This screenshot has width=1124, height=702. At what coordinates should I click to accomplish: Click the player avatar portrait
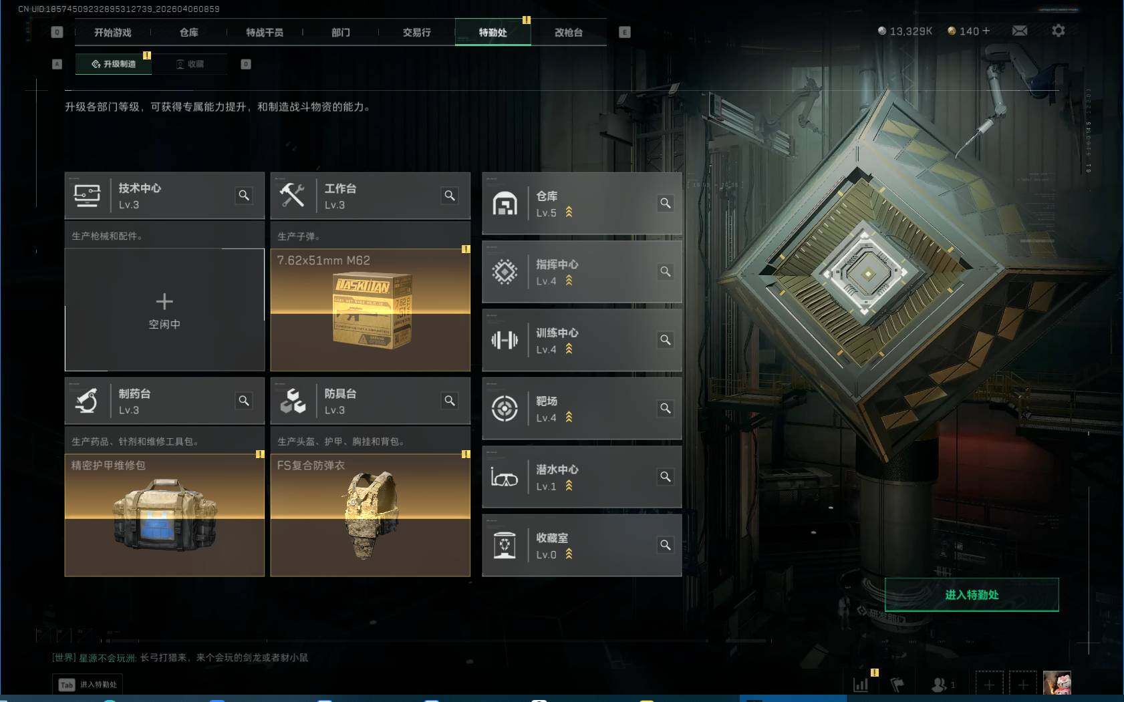click(1057, 683)
